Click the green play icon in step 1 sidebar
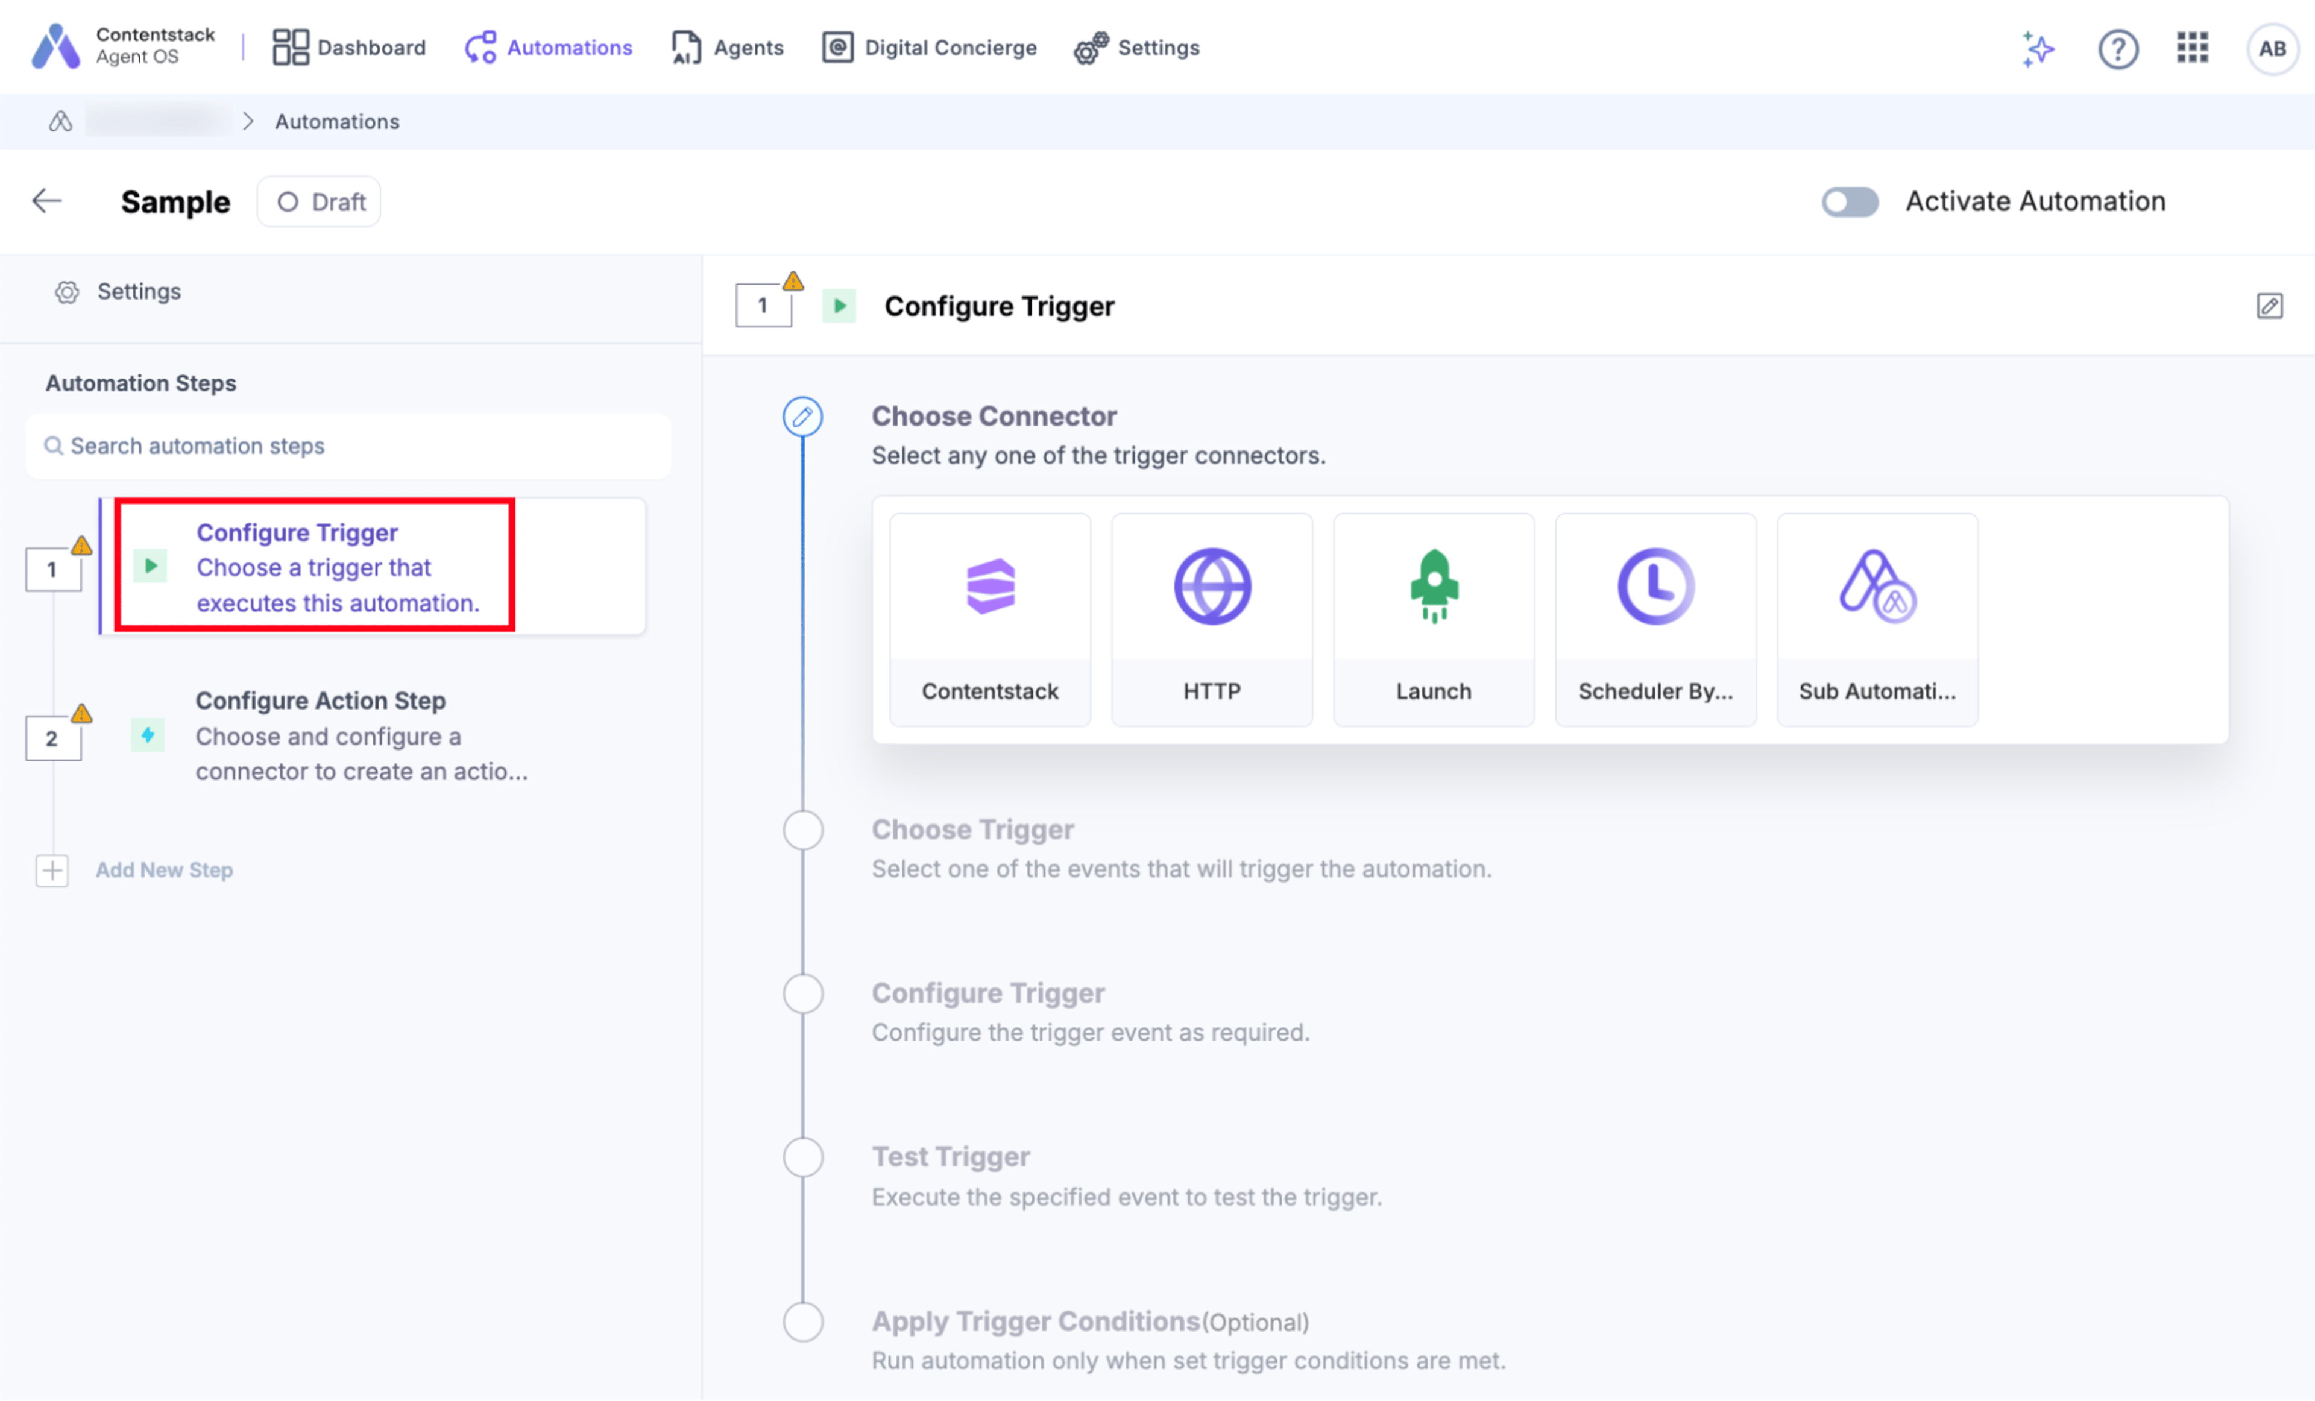The image size is (2315, 1401). coord(150,565)
